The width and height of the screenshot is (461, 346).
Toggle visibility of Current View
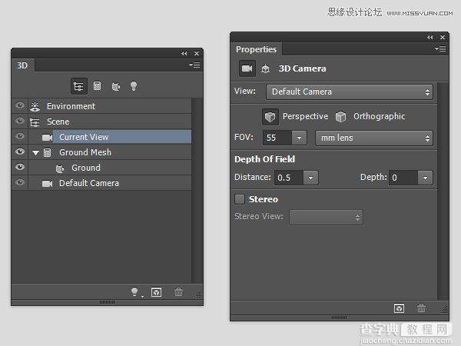click(20, 136)
